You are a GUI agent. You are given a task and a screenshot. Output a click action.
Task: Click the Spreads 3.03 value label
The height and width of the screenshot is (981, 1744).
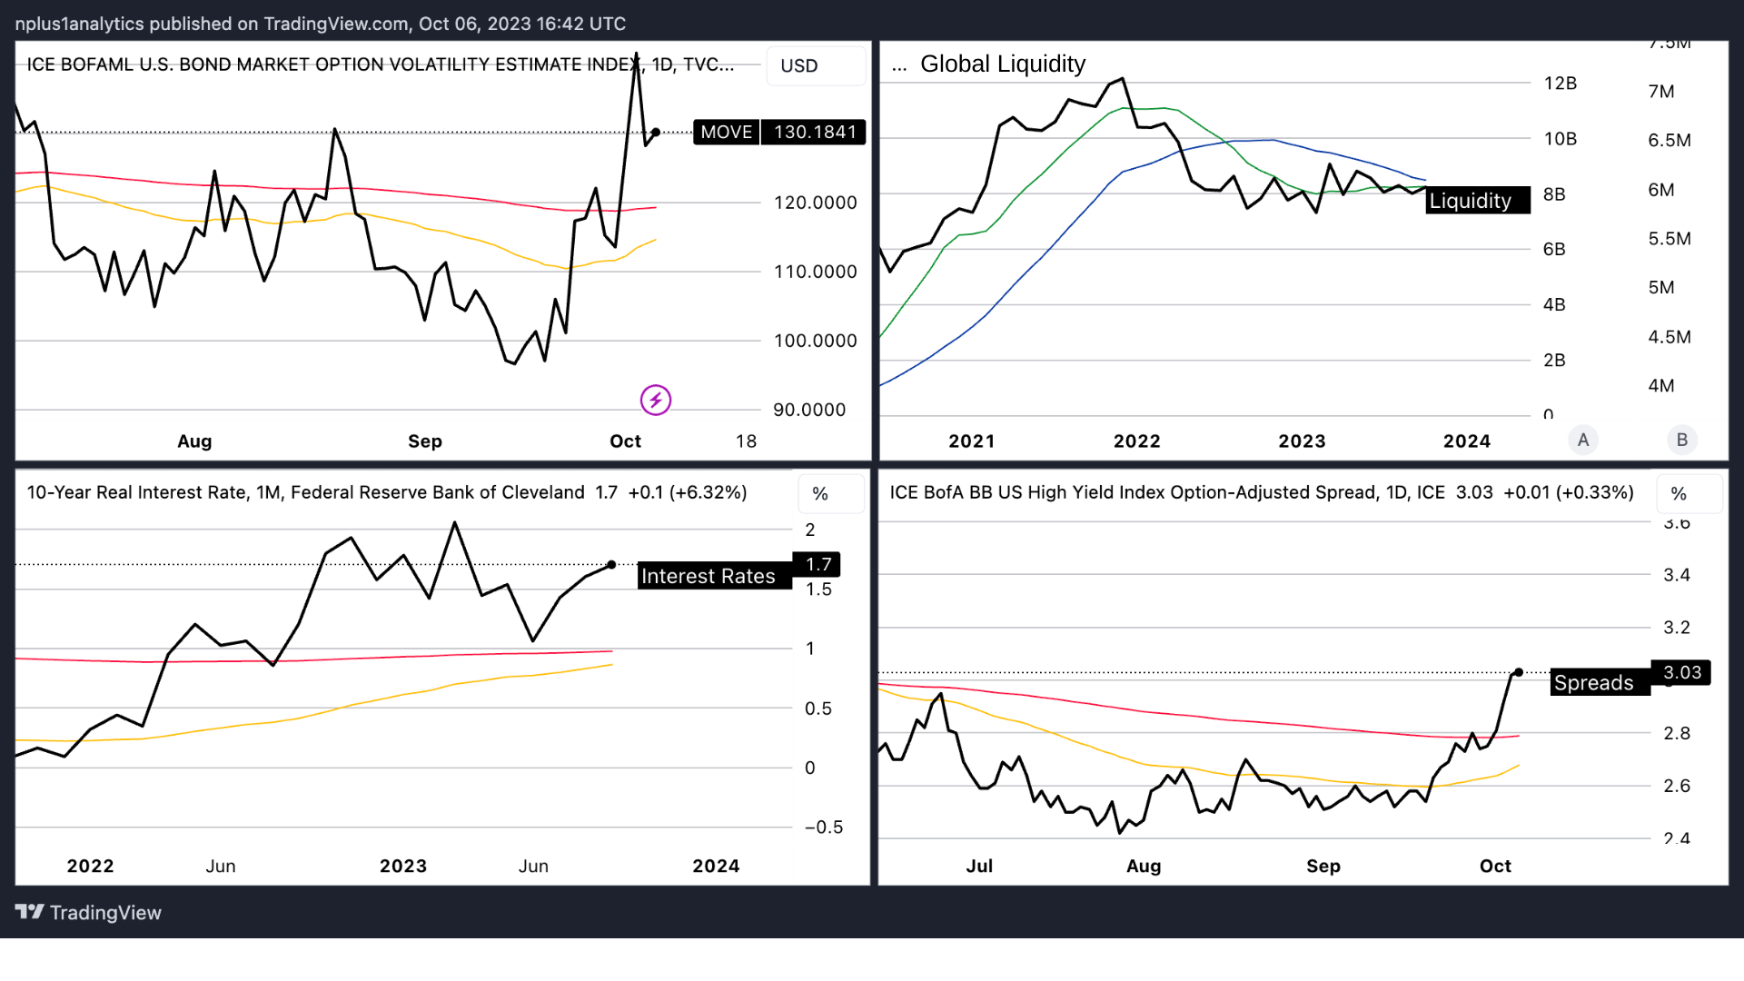click(x=1681, y=673)
